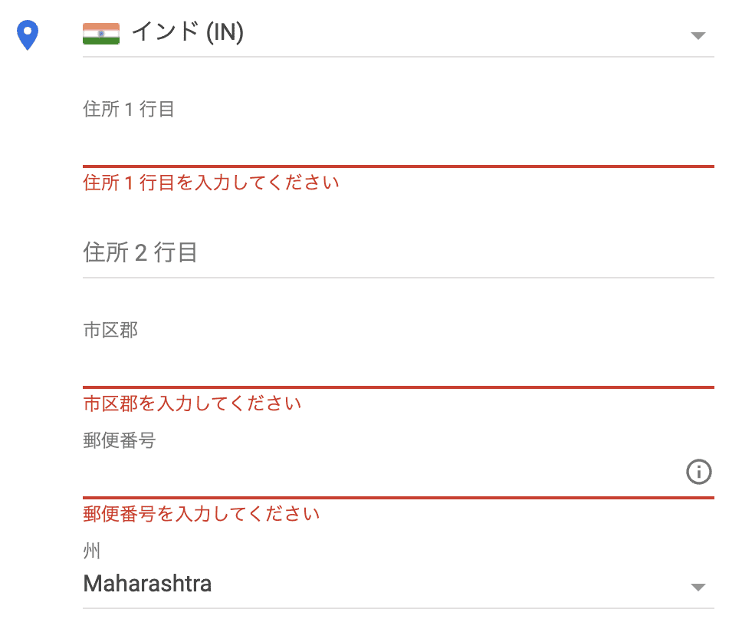The width and height of the screenshot is (742, 629).
Task: Expand the country dropdown arrow
Action: (698, 35)
